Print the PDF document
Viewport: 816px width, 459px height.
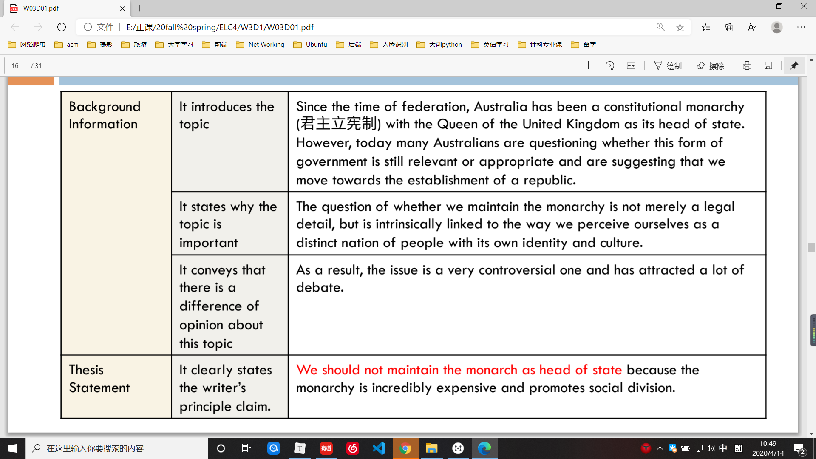(747, 65)
